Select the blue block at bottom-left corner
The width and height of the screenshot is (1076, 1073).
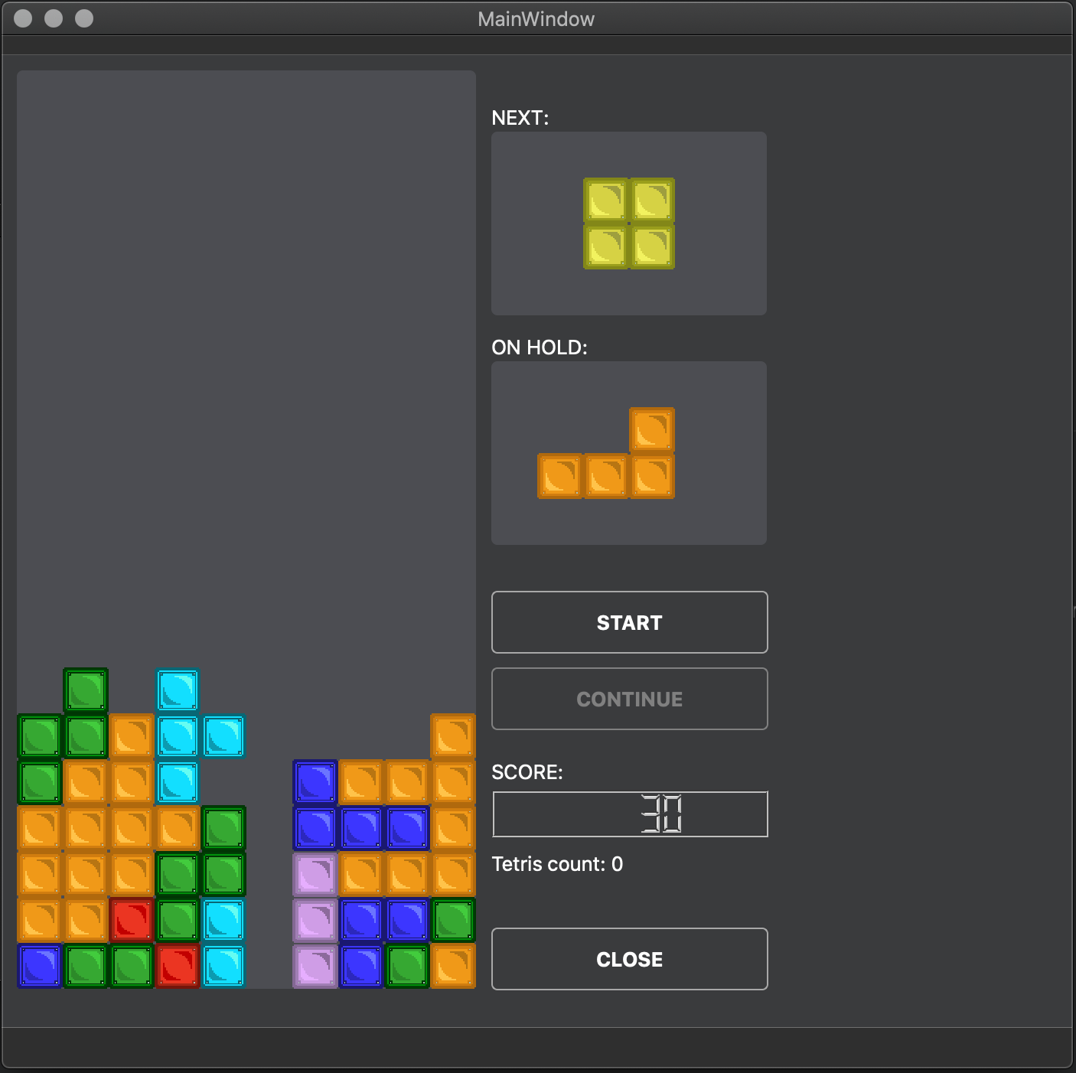click(39, 966)
